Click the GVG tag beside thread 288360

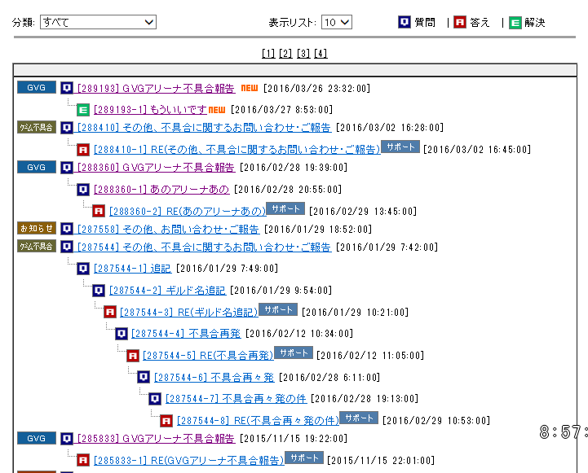point(37,167)
